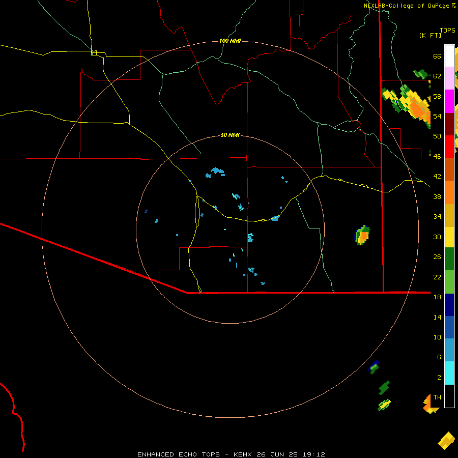Pick the light green legend swatch

pos(449,282)
